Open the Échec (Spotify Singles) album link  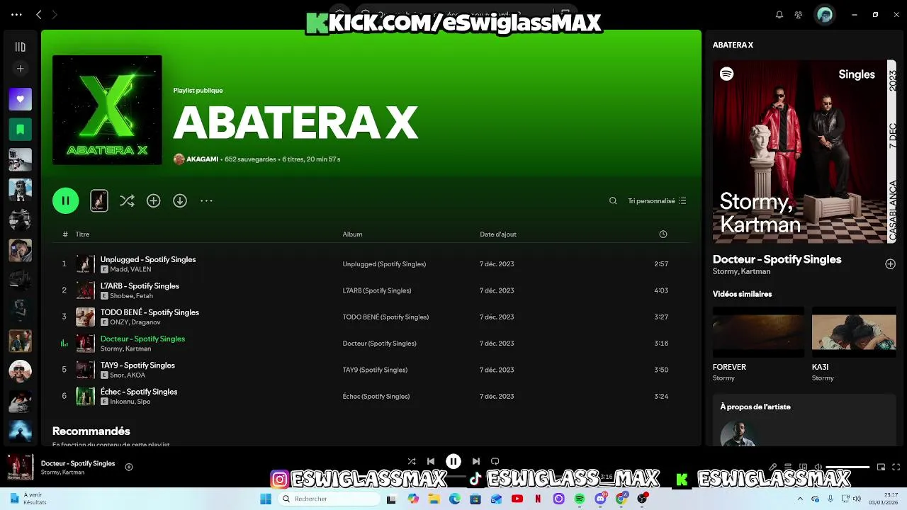click(x=376, y=396)
